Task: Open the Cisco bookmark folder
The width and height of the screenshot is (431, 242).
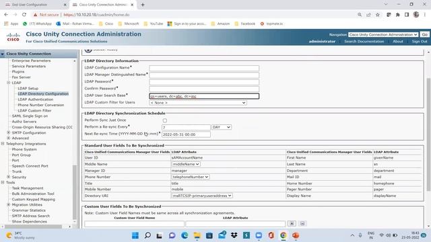Action: coord(106,24)
